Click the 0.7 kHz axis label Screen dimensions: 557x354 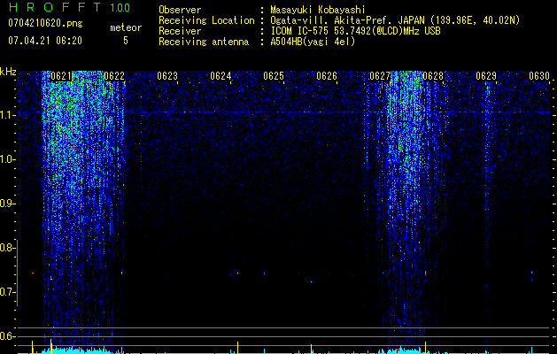tap(6, 292)
